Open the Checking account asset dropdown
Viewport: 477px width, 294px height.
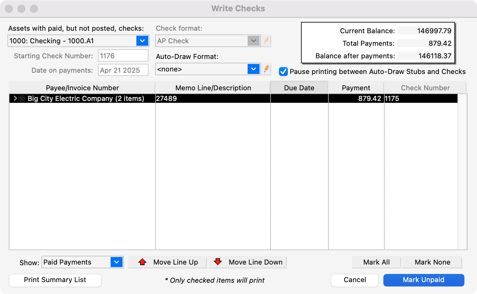(142, 41)
